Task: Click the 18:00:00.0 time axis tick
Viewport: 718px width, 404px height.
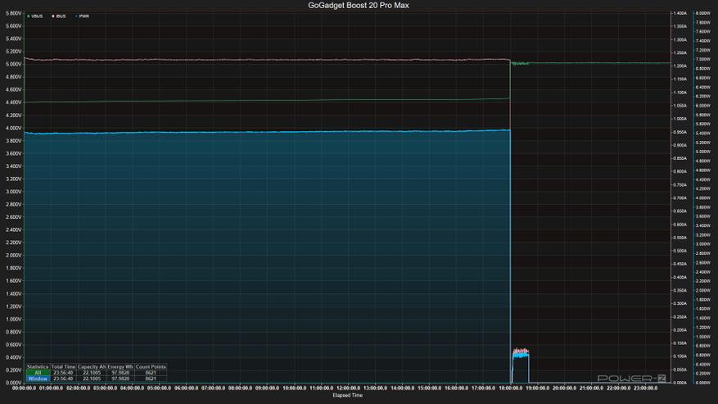Action: (510, 388)
